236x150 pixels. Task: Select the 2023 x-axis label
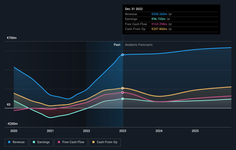[x=123, y=131]
